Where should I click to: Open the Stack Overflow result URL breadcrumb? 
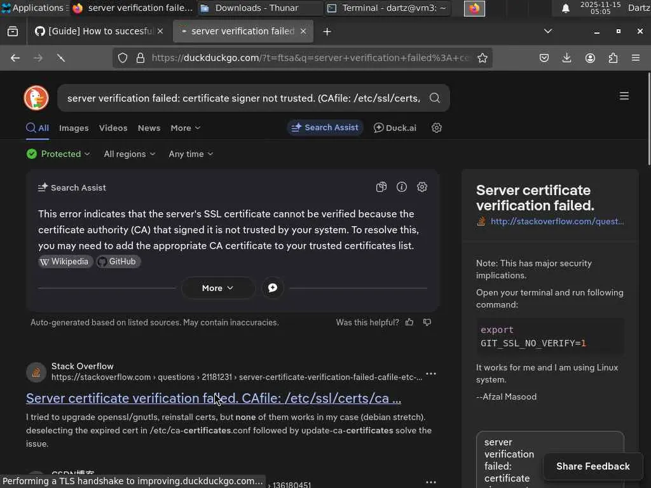coord(236,377)
